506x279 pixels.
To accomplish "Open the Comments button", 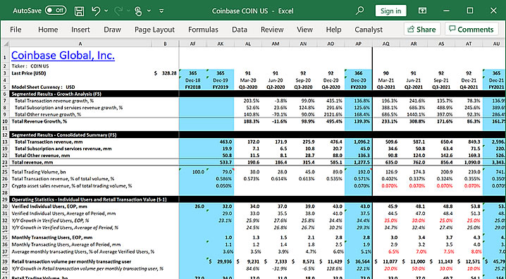I will click(471, 30).
